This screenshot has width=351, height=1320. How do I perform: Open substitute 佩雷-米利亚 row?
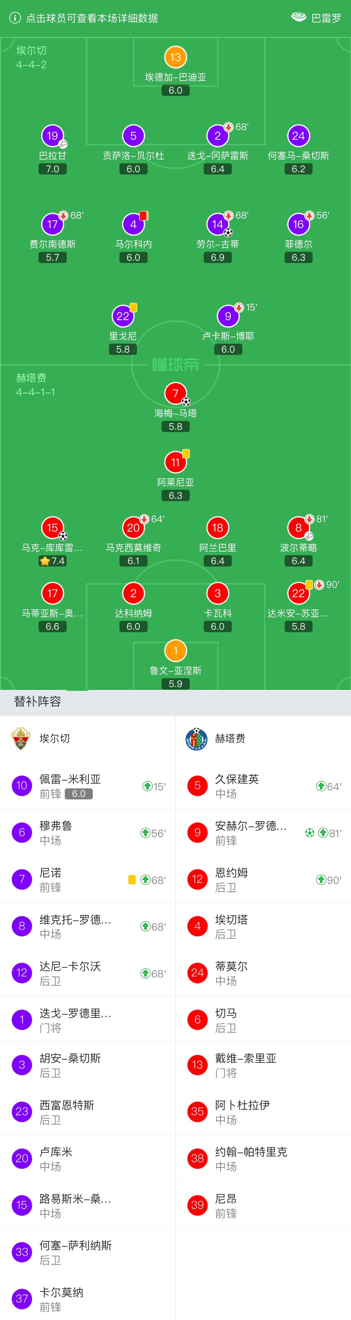pyautogui.click(x=88, y=786)
